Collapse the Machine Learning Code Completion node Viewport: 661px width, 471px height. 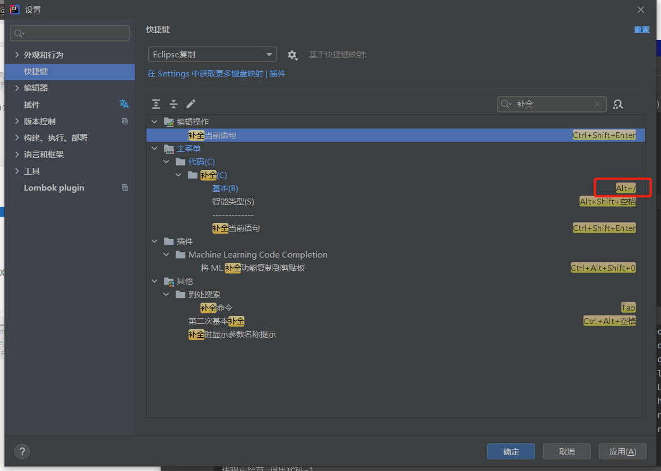166,254
